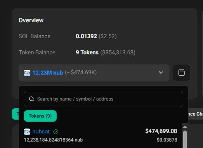Click the scrollbar up arrow in the token list
The height and width of the screenshot is (148, 203).
point(185,127)
